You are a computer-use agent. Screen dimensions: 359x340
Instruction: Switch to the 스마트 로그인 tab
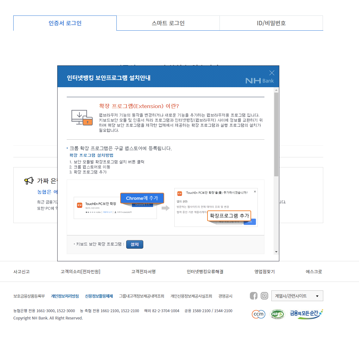(168, 23)
